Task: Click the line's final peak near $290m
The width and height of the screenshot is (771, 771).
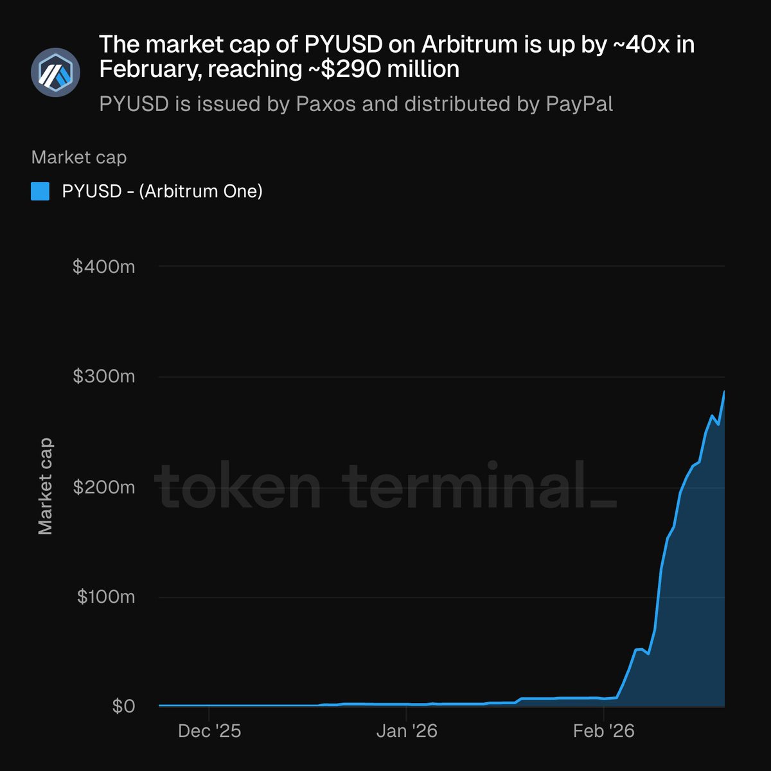Action: click(x=724, y=392)
